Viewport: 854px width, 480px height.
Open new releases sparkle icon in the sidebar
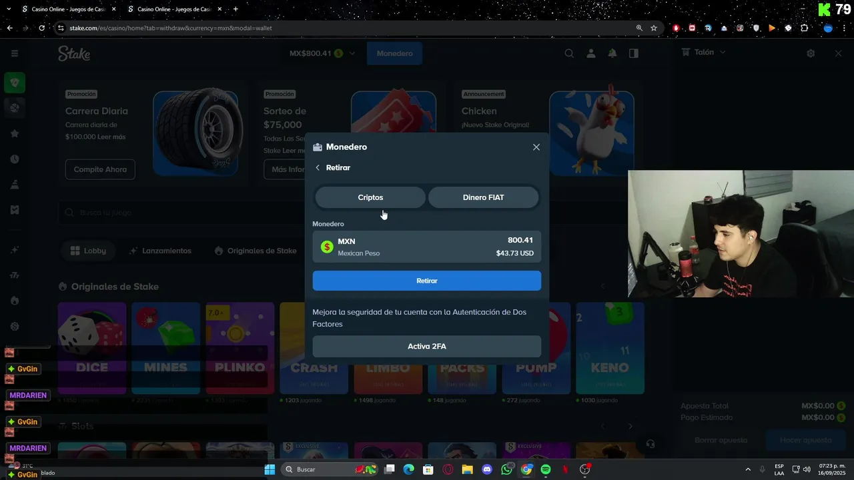tap(15, 250)
